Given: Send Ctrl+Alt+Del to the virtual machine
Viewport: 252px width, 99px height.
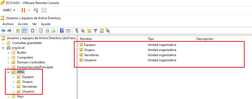Looking at the screenshot, I should (x=36, y=10).
